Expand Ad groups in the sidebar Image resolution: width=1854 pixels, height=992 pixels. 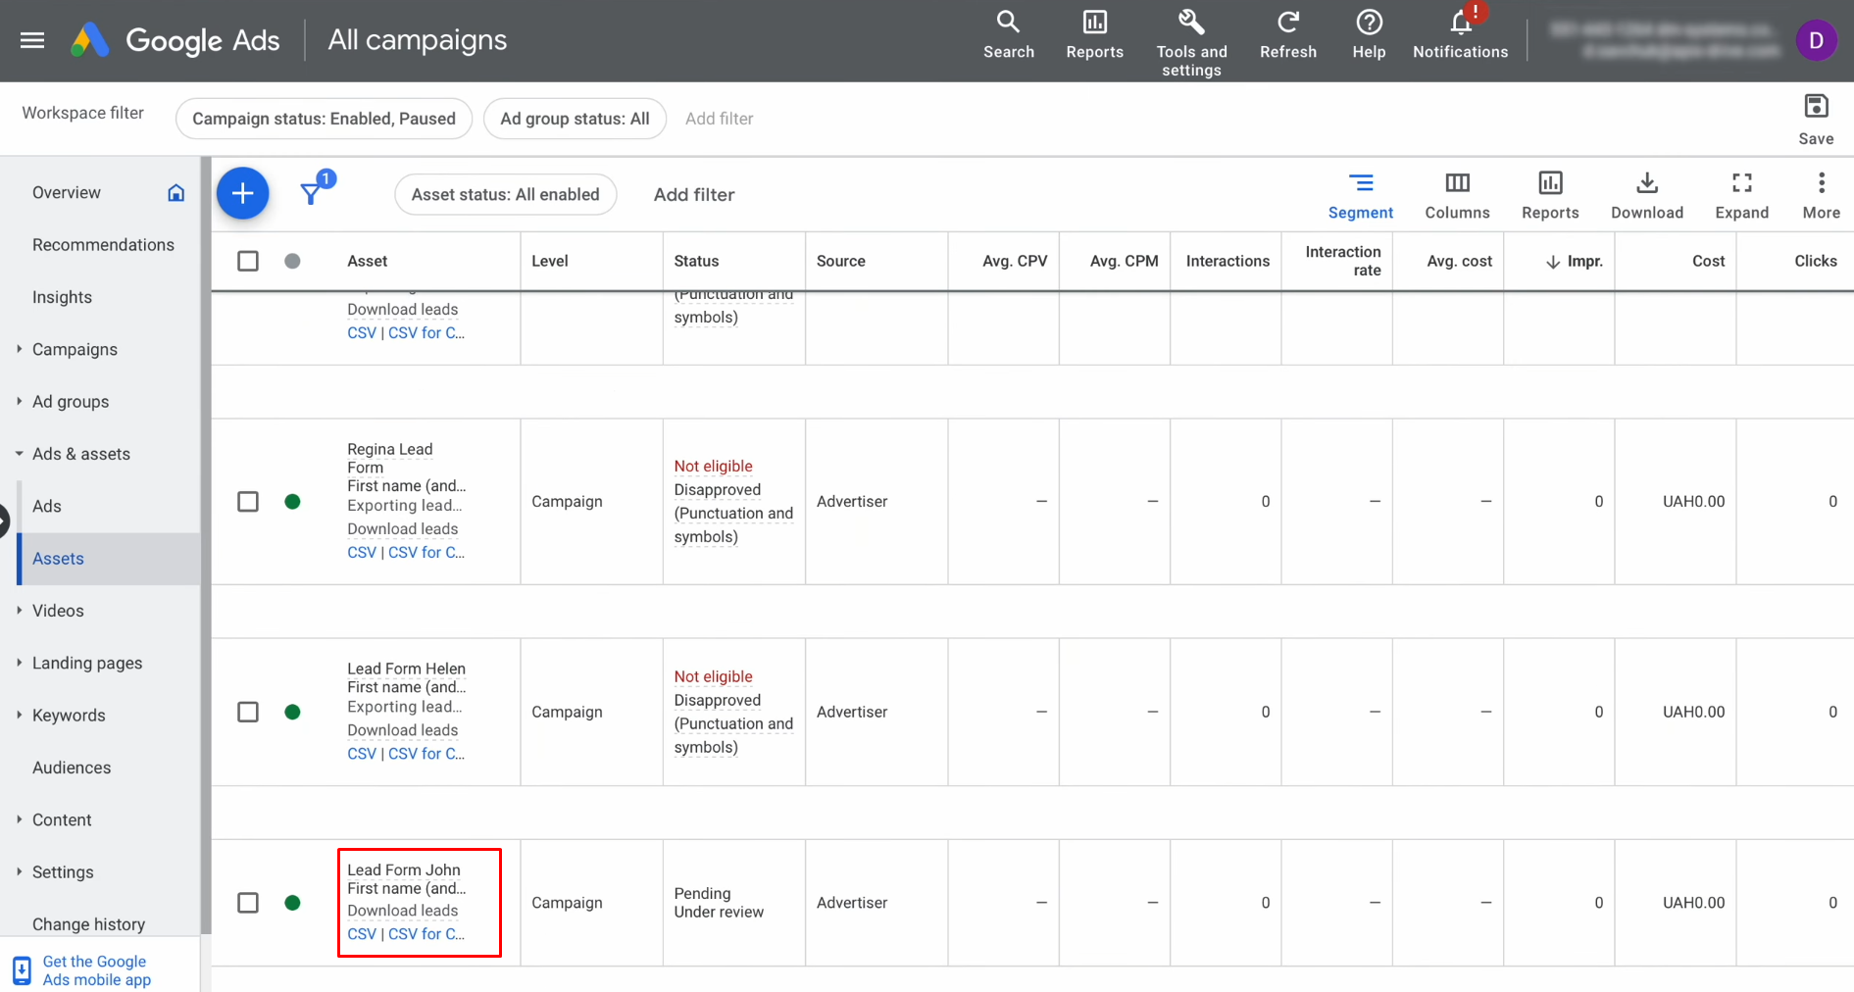point(19,401)
